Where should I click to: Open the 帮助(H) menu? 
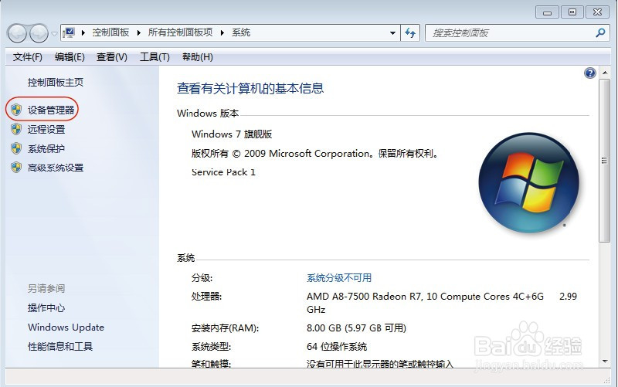click(198, 57)
